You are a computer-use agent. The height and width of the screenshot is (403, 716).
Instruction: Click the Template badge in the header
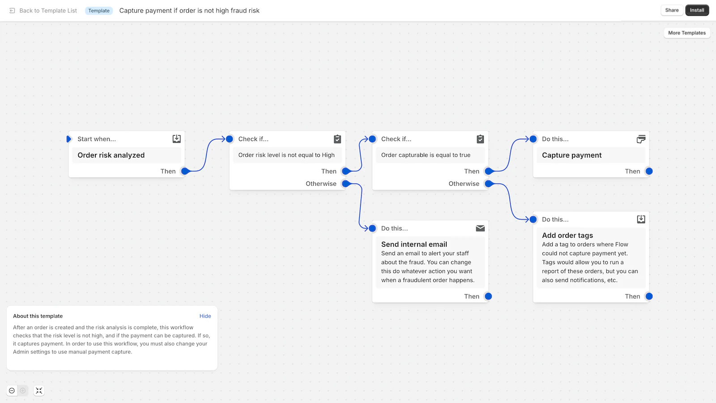click(98, 10)
